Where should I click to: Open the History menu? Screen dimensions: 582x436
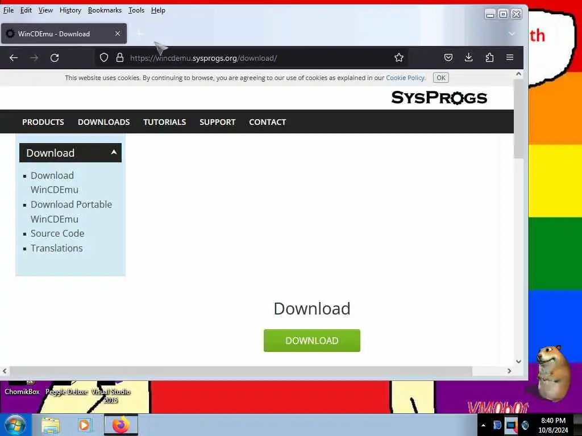coord(70,10)
